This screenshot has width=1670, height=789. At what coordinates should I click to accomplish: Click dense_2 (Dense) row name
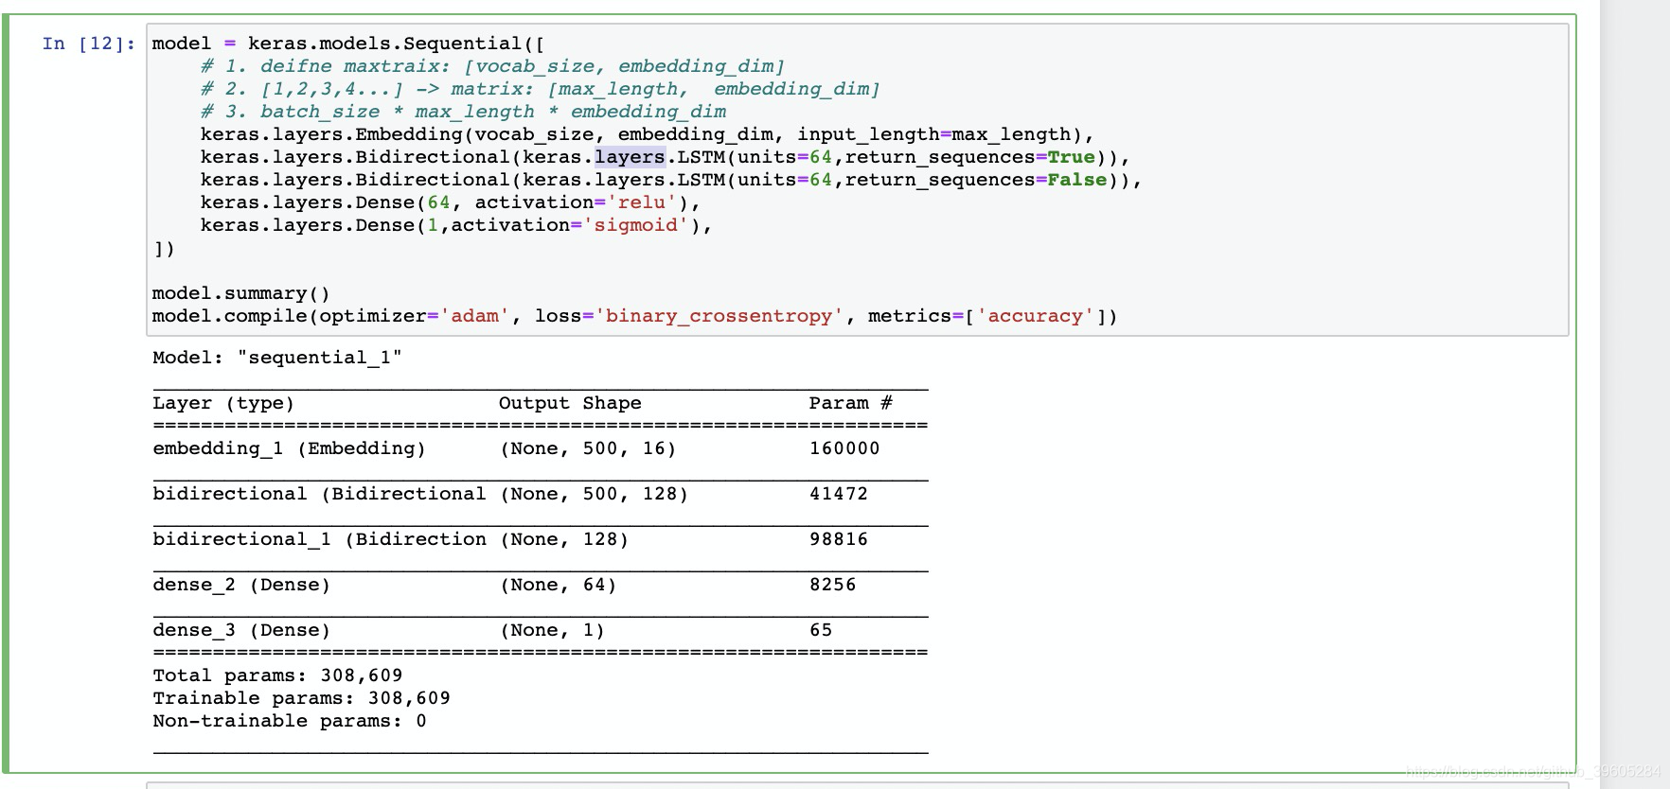(241, 585)
